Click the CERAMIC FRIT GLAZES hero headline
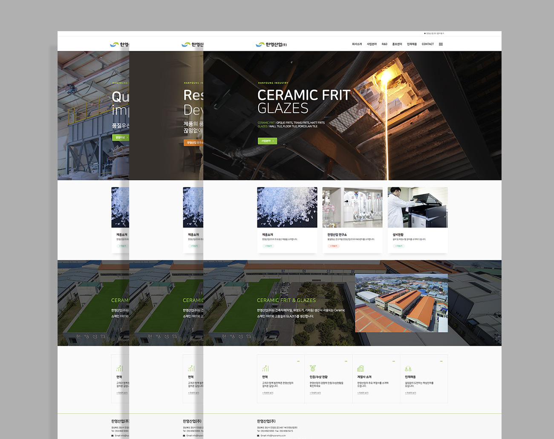 click(304, 101)
